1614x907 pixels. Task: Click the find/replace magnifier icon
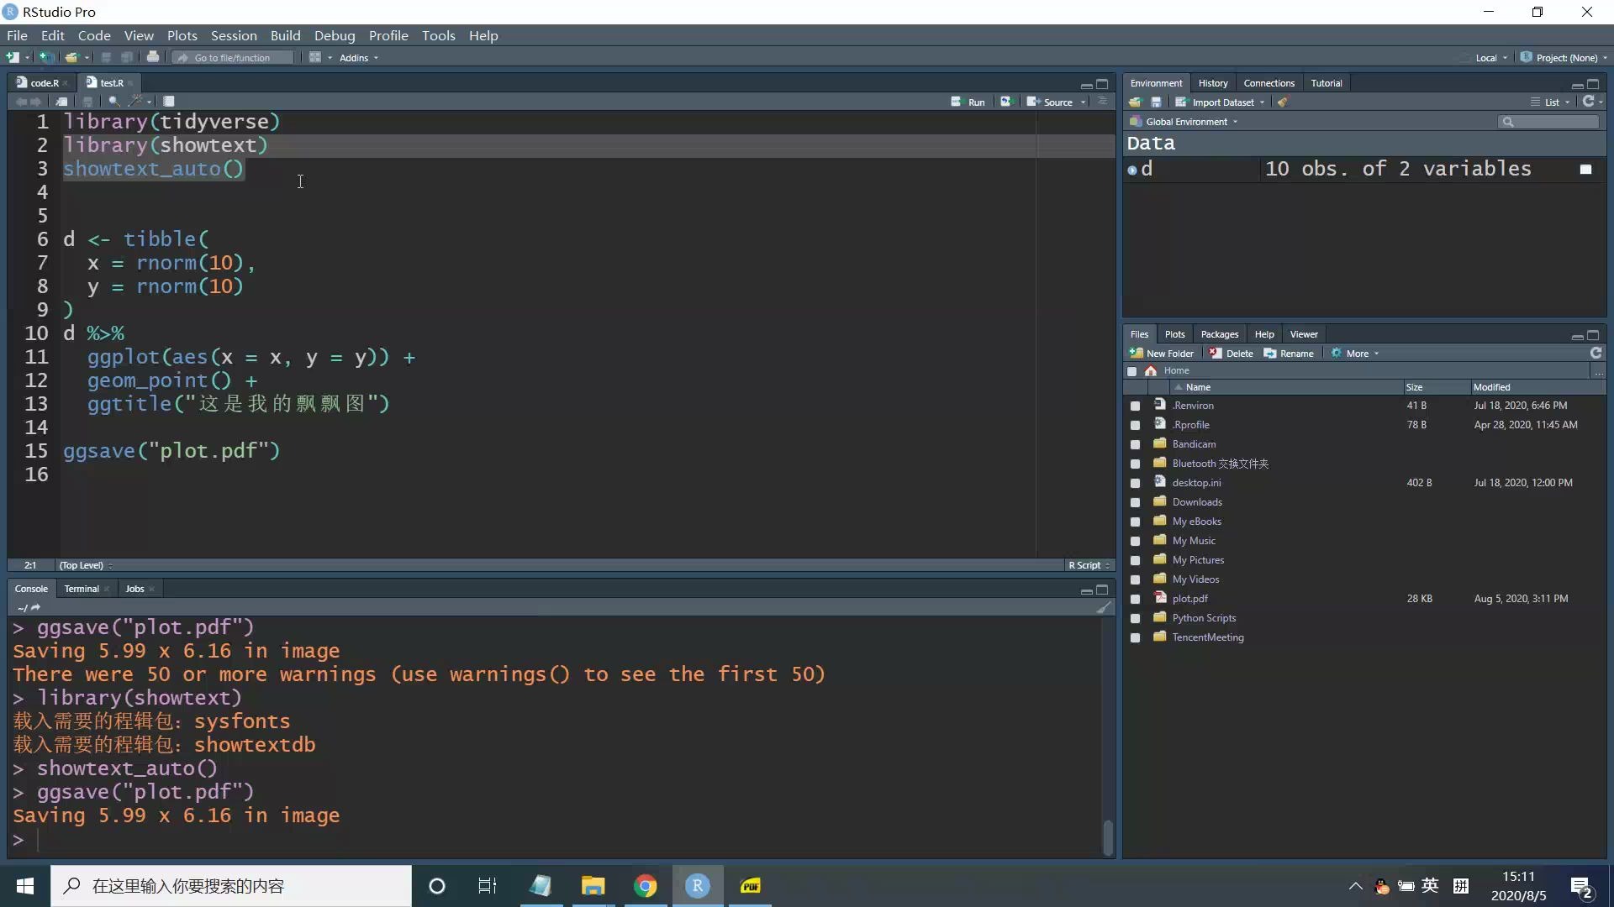pos(113,102)
